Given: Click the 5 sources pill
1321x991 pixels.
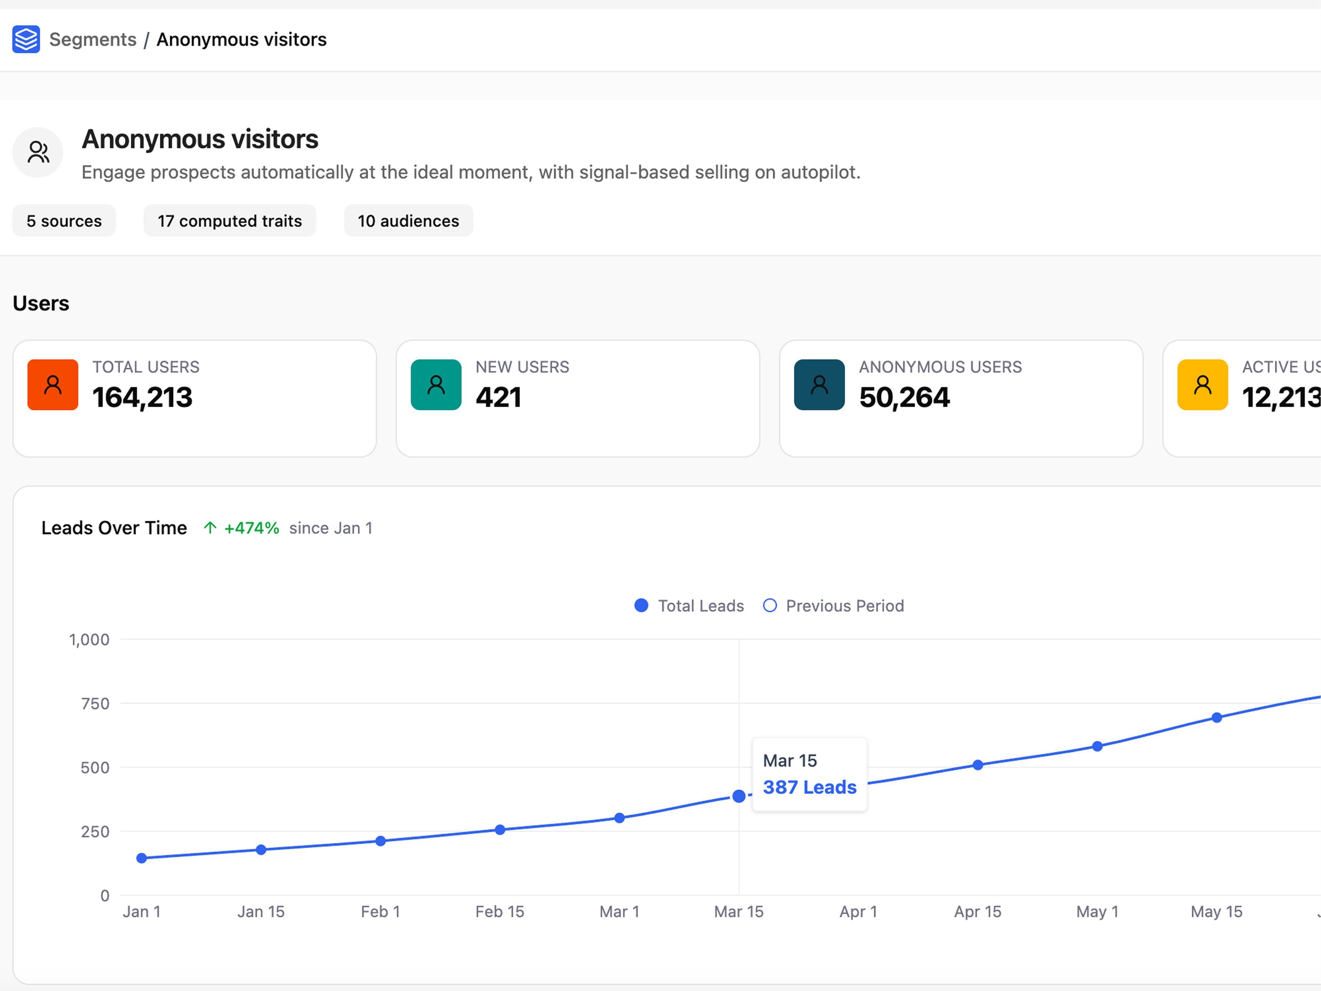Looking at the screenshot, I should coord(64,221).
